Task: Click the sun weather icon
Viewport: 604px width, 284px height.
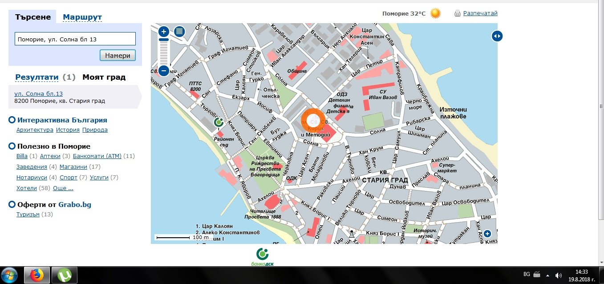Action: pos(435,13)
